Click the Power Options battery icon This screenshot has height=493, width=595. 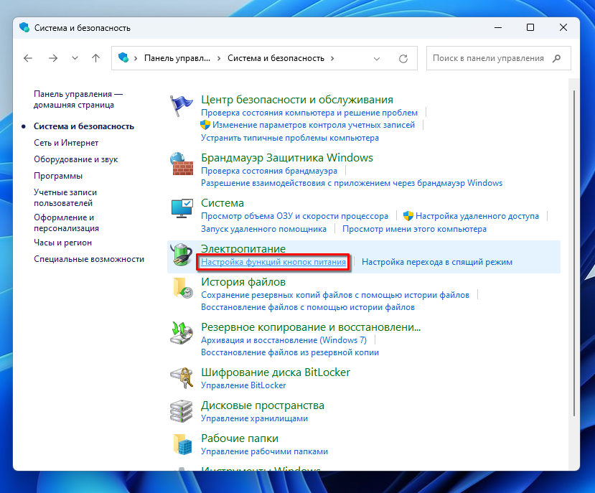[x=182, y=255]
